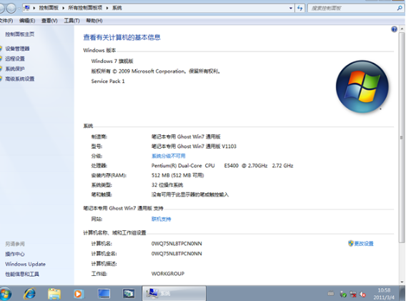Image resolution: width=406 pixels, height=301 pixels.
Task: Click the keyboard tray icon
Action: [x=331, y=294]
